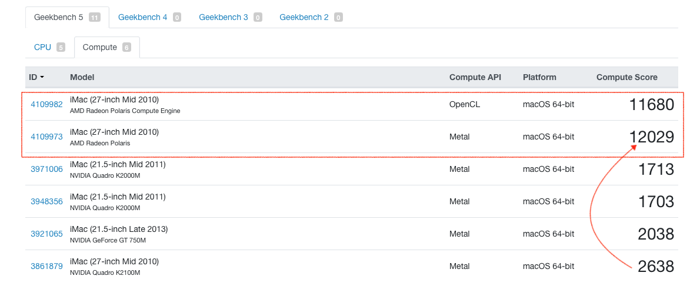Open result ID 3971006
The height and width of the screenshot is (299, 700).
click(x=46, y=169)
